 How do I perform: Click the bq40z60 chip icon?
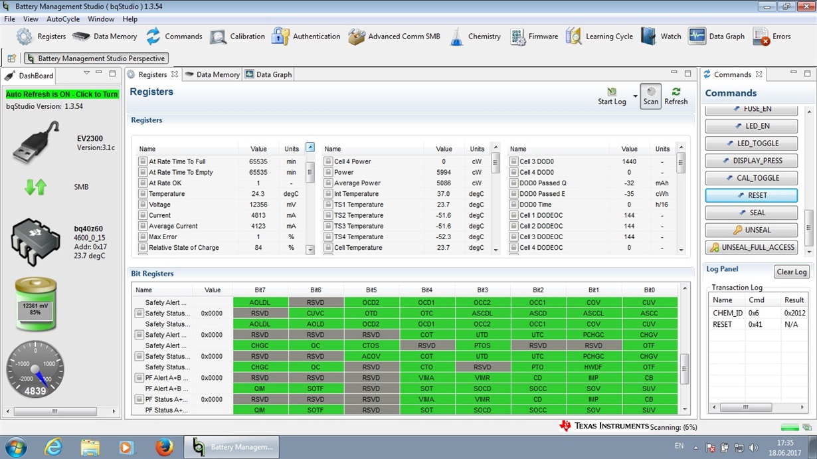pos(36,243)
